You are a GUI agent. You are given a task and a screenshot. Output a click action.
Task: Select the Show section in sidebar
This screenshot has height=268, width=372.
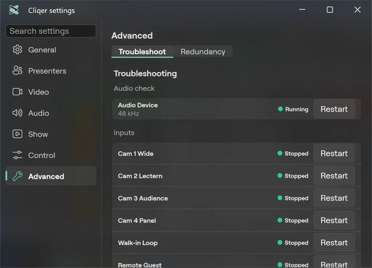(x=51, y=134)
